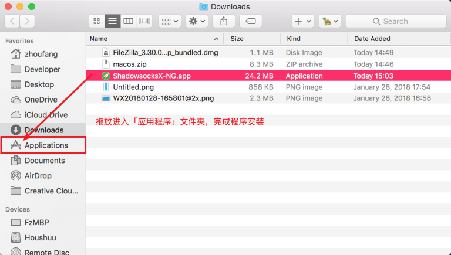Select the FileZilla dmg file icon

106,53
